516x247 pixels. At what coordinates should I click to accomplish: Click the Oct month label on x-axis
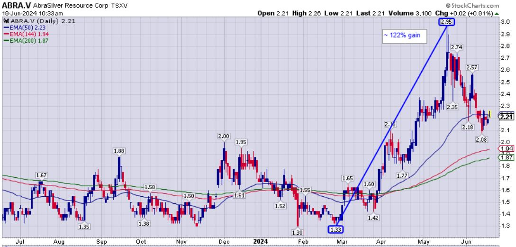point(141,241)
